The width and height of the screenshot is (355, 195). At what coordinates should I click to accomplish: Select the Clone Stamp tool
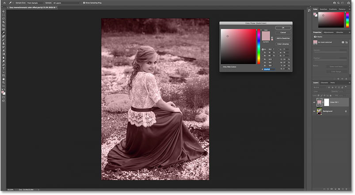4,43
